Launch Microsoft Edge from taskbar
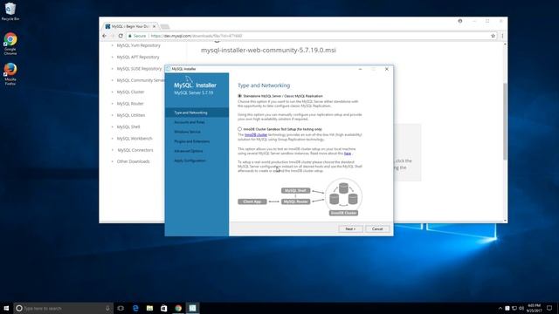Image resolution: width=559 pixels, height=314 pixels. (x=135, y=308)
